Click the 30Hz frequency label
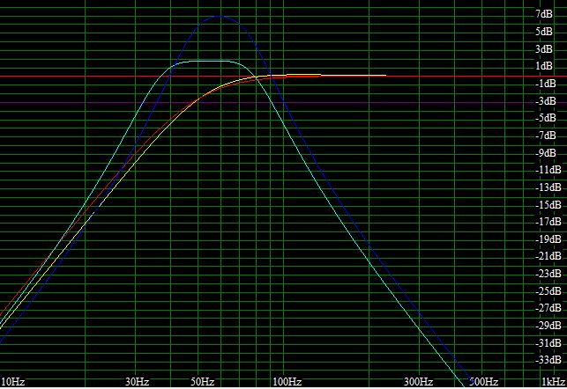 point(137,382)
